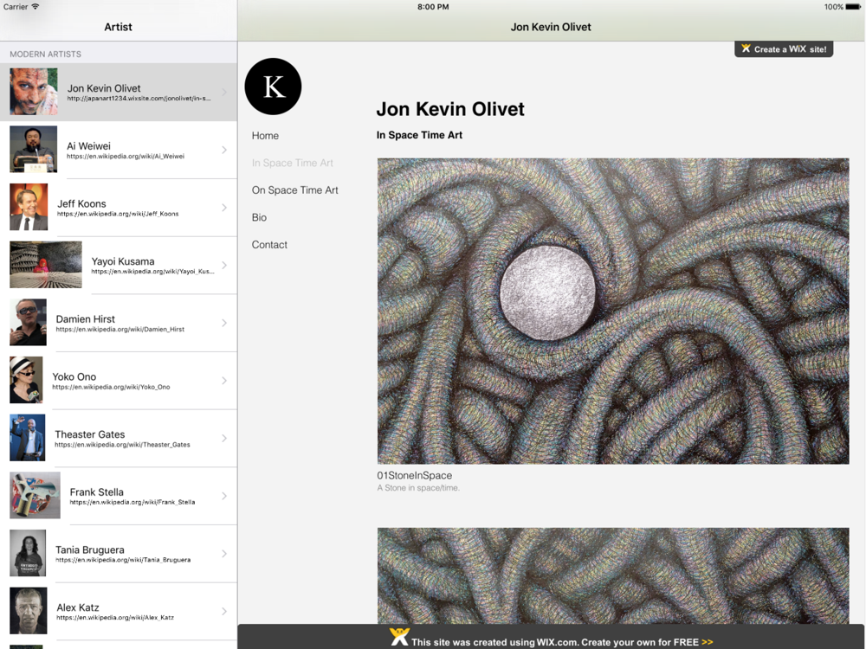Image resolution: width=866 pixels, height=649 pixels.
Task: Tap the 8:00 PM clock in status bar
Action: 433,7
